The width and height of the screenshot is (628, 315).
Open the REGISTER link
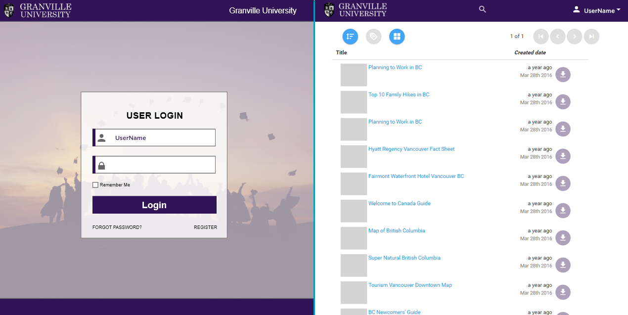coord(205,227)
